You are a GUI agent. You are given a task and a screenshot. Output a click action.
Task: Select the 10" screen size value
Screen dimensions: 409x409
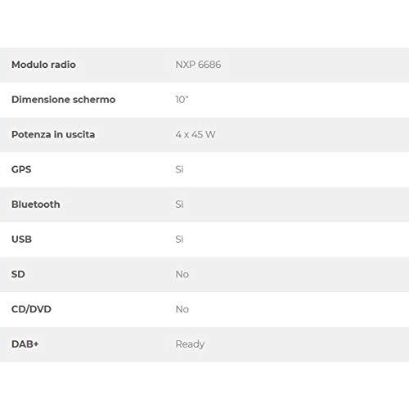(182, 100)
